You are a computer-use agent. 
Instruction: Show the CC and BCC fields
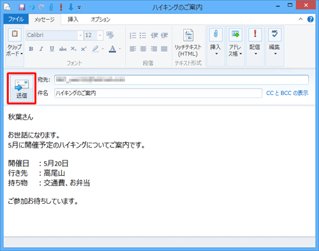point(287,93)
